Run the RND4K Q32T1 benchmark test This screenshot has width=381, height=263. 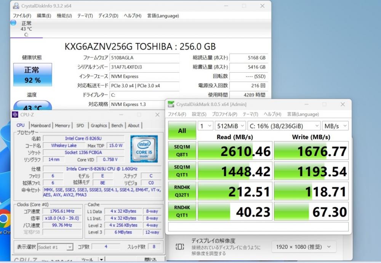182,191
